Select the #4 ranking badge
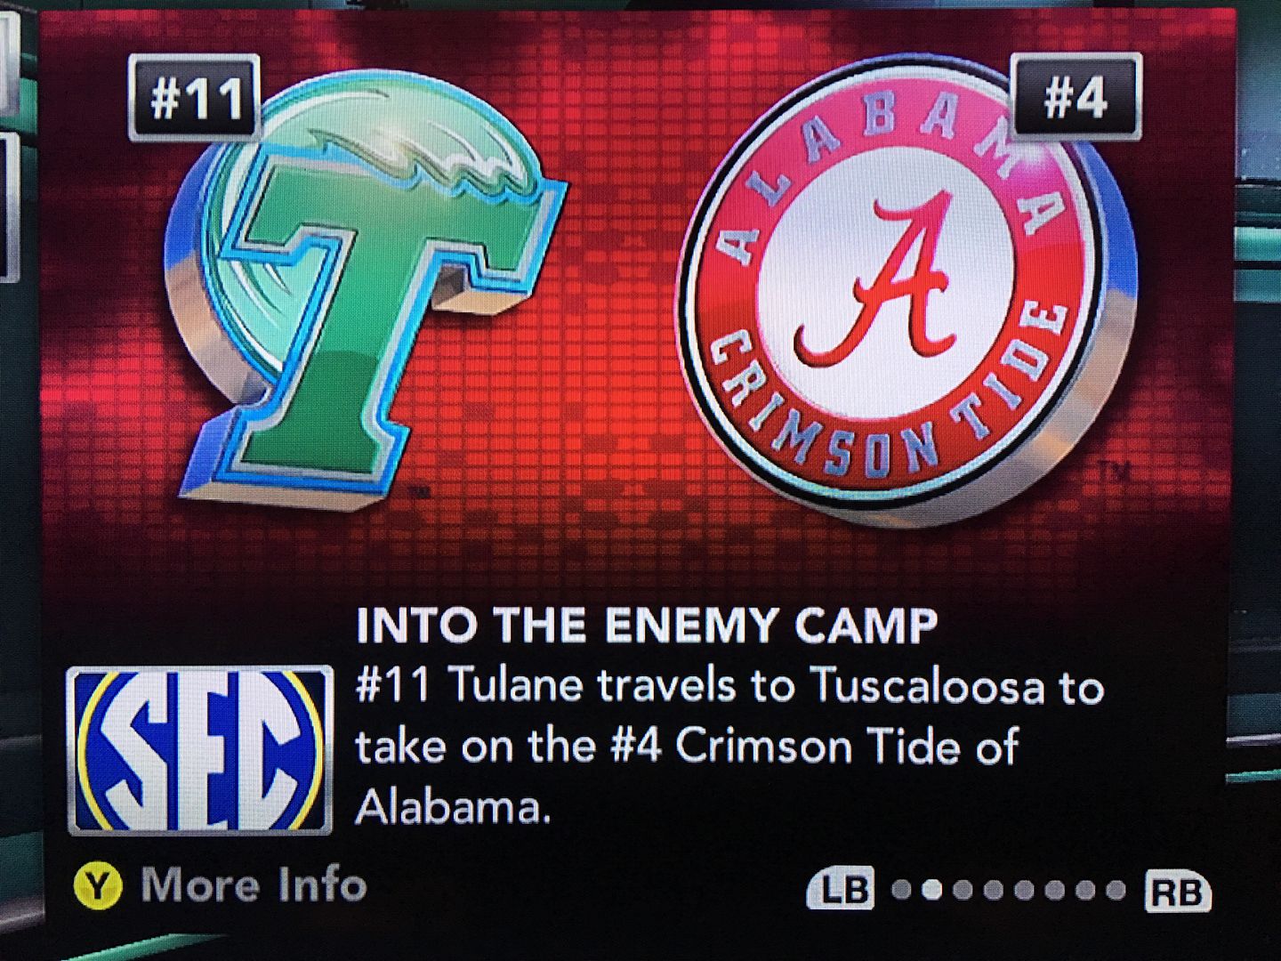This screenshot has height=961, width=1281. pos(1076,96)
